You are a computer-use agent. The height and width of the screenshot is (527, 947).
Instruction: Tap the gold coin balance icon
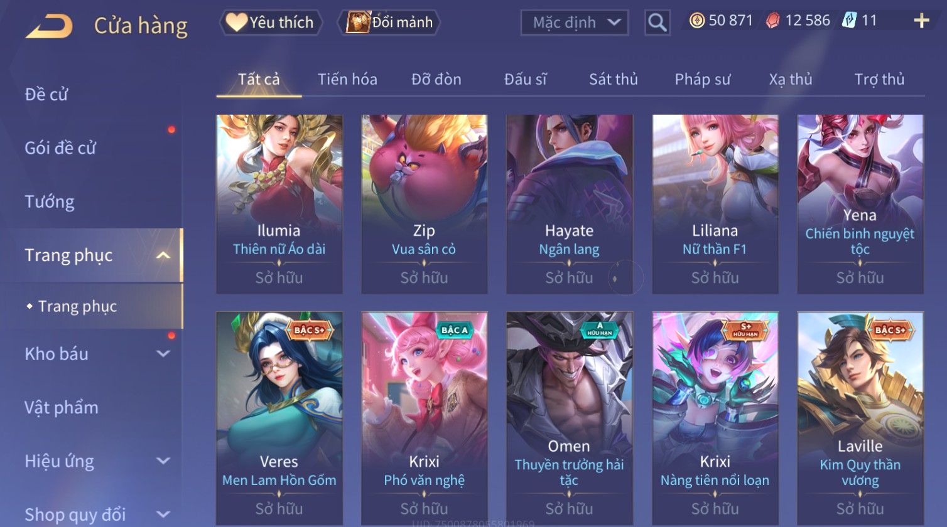click(x=696, y=21)
